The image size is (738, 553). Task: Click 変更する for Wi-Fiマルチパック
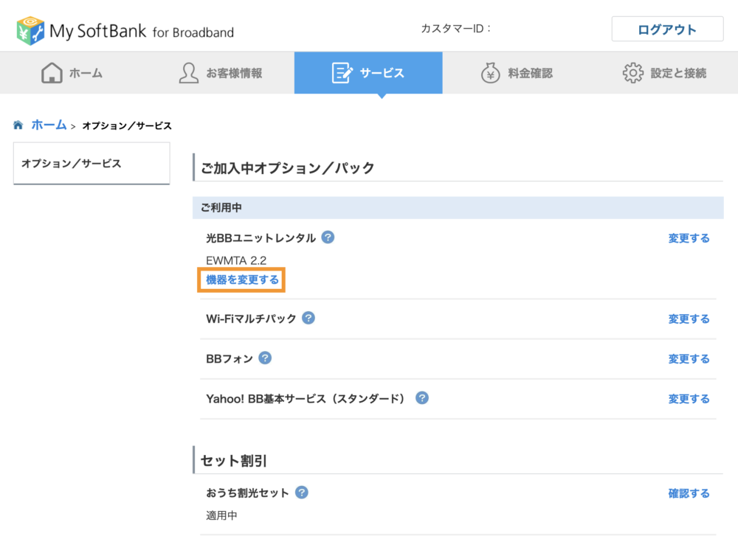tap(689, 319)
